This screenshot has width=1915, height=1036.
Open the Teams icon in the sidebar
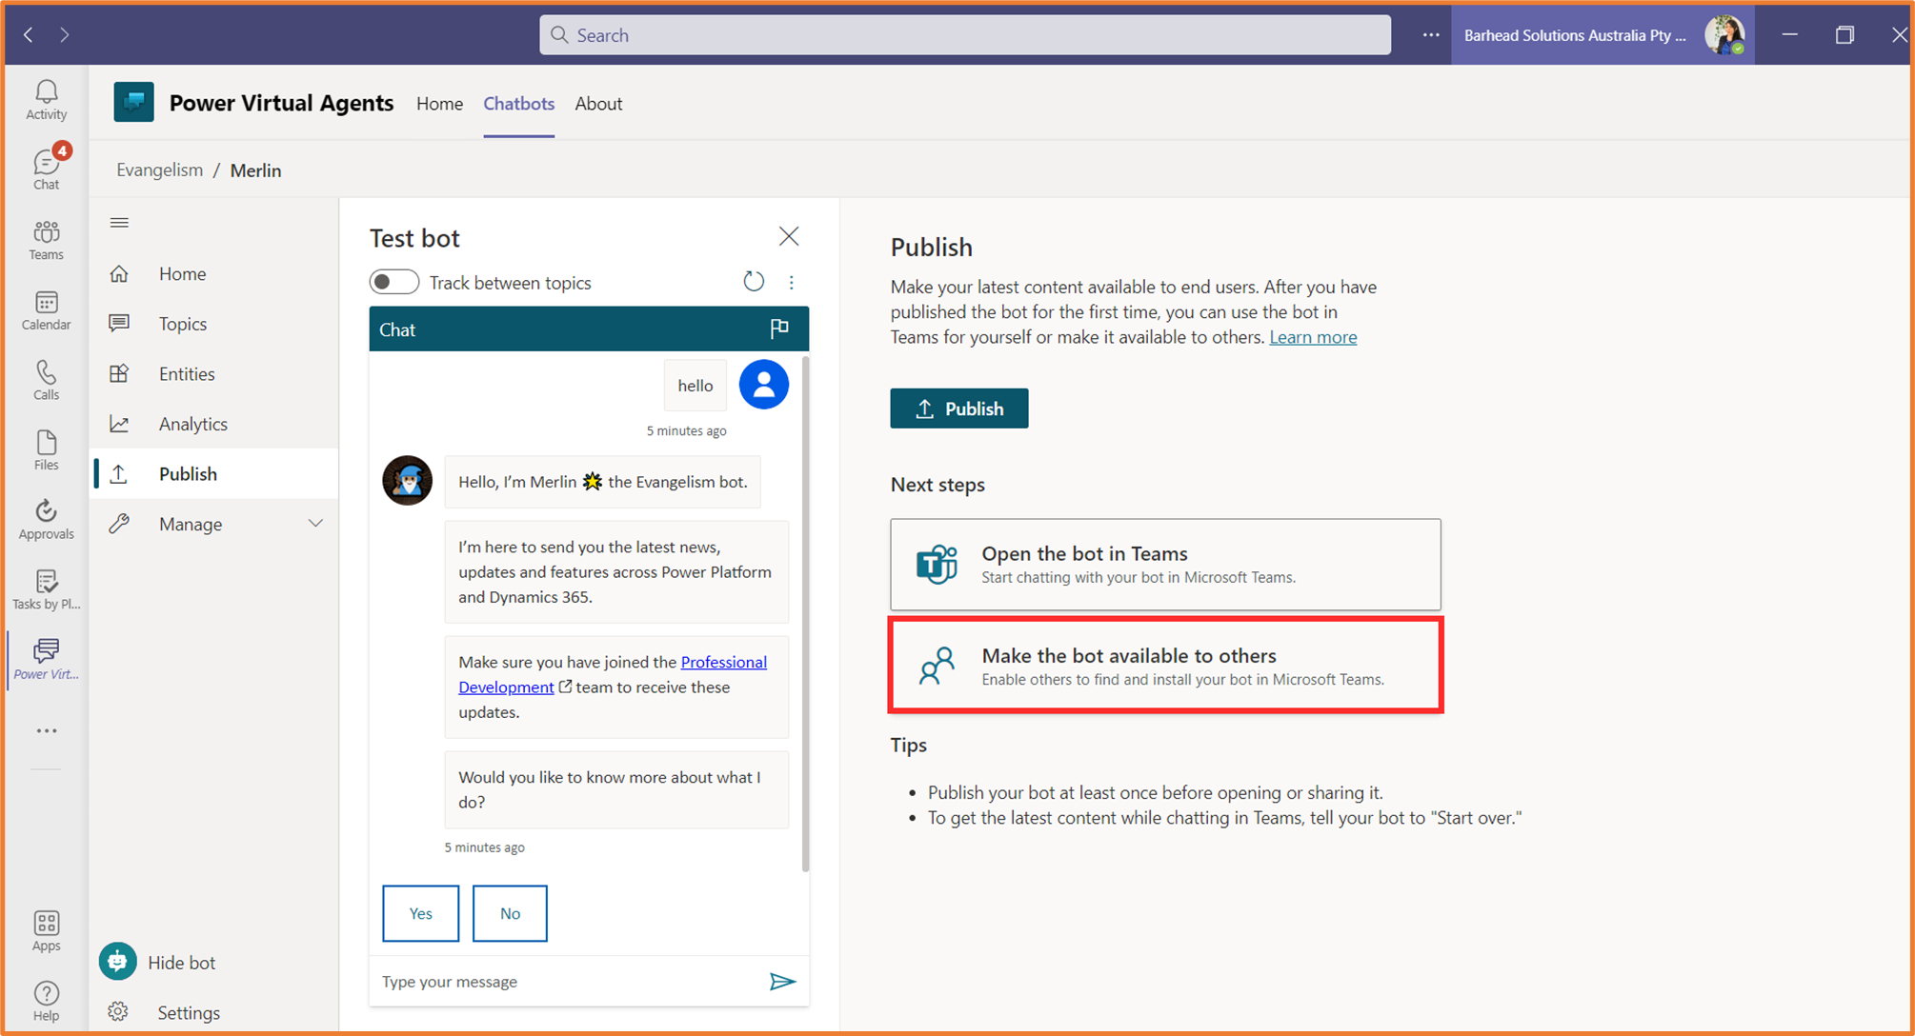(45, 238)
